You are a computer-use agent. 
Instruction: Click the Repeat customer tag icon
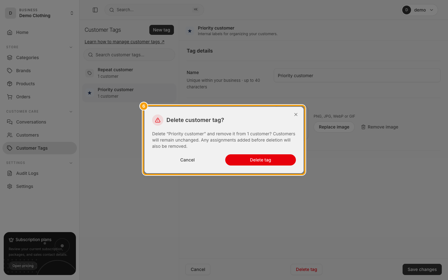pos(90,73)
